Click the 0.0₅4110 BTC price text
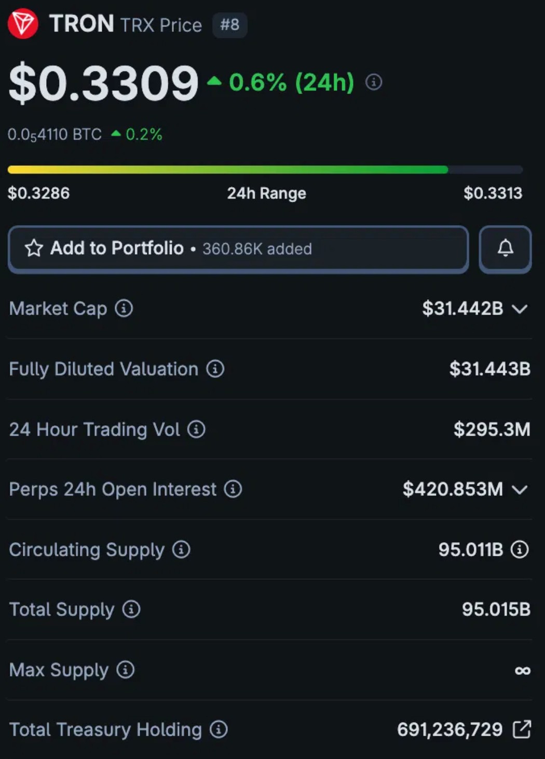 coord(55,135)
